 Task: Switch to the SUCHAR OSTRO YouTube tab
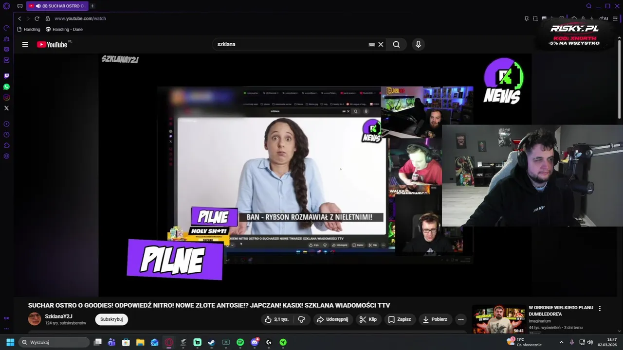(56, 6)
